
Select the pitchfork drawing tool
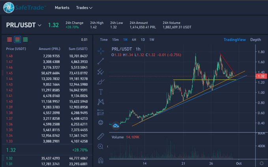coord(101,71)
